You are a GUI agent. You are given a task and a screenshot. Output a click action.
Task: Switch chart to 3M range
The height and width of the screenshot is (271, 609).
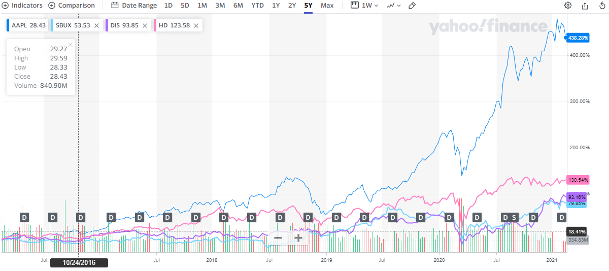pos(220,6)
